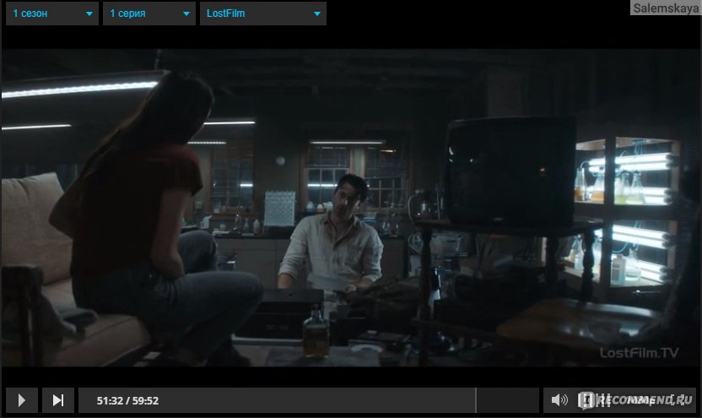Mute the video with the speaker icon

(x=559, y=399)
